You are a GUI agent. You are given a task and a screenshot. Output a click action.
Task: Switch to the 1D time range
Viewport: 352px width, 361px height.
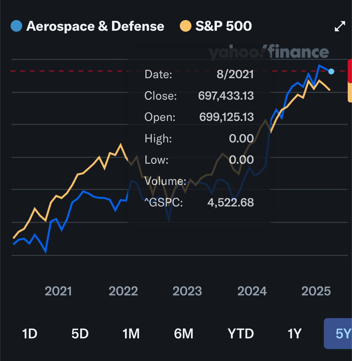click(30, 334)
